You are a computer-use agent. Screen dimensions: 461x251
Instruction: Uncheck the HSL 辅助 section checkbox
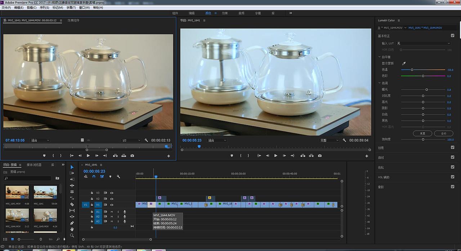452,177
